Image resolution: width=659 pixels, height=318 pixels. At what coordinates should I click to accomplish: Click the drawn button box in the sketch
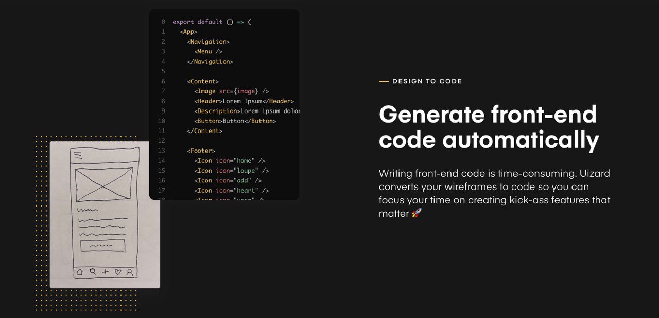tap(102, 246)
